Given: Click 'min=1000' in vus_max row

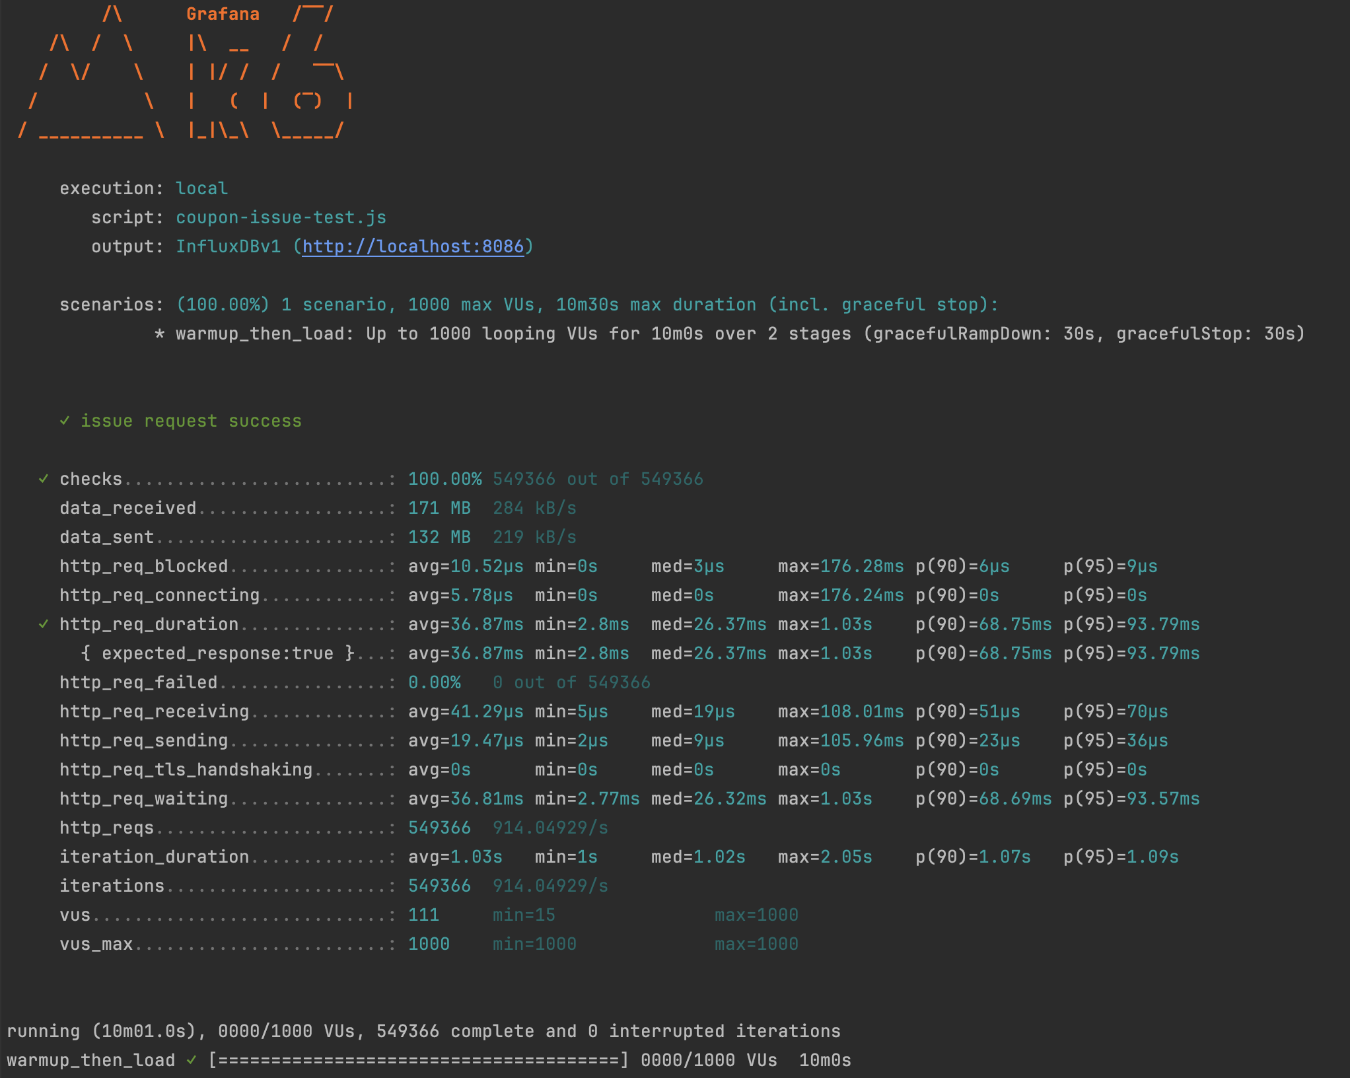Looking at the screenshot, I should (x=534, y=944).
